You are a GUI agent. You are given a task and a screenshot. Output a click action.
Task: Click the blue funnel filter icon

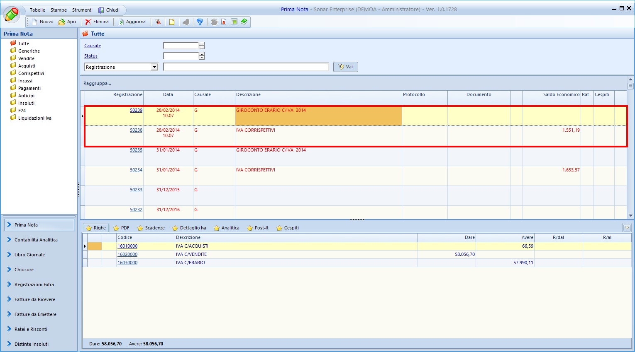(x=200, y=22)
